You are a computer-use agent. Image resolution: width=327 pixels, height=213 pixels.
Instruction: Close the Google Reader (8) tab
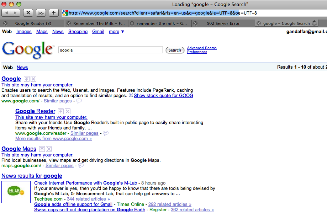pos(5,23)
